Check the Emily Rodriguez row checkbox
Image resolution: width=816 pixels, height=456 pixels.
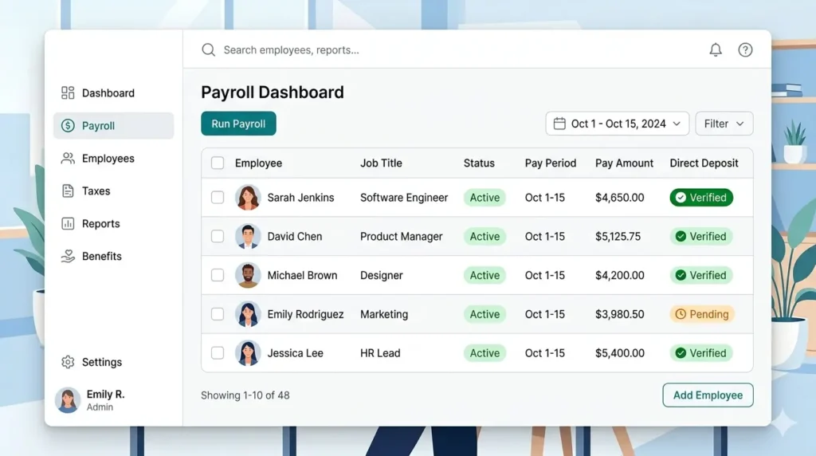click(x=218, y=314)
